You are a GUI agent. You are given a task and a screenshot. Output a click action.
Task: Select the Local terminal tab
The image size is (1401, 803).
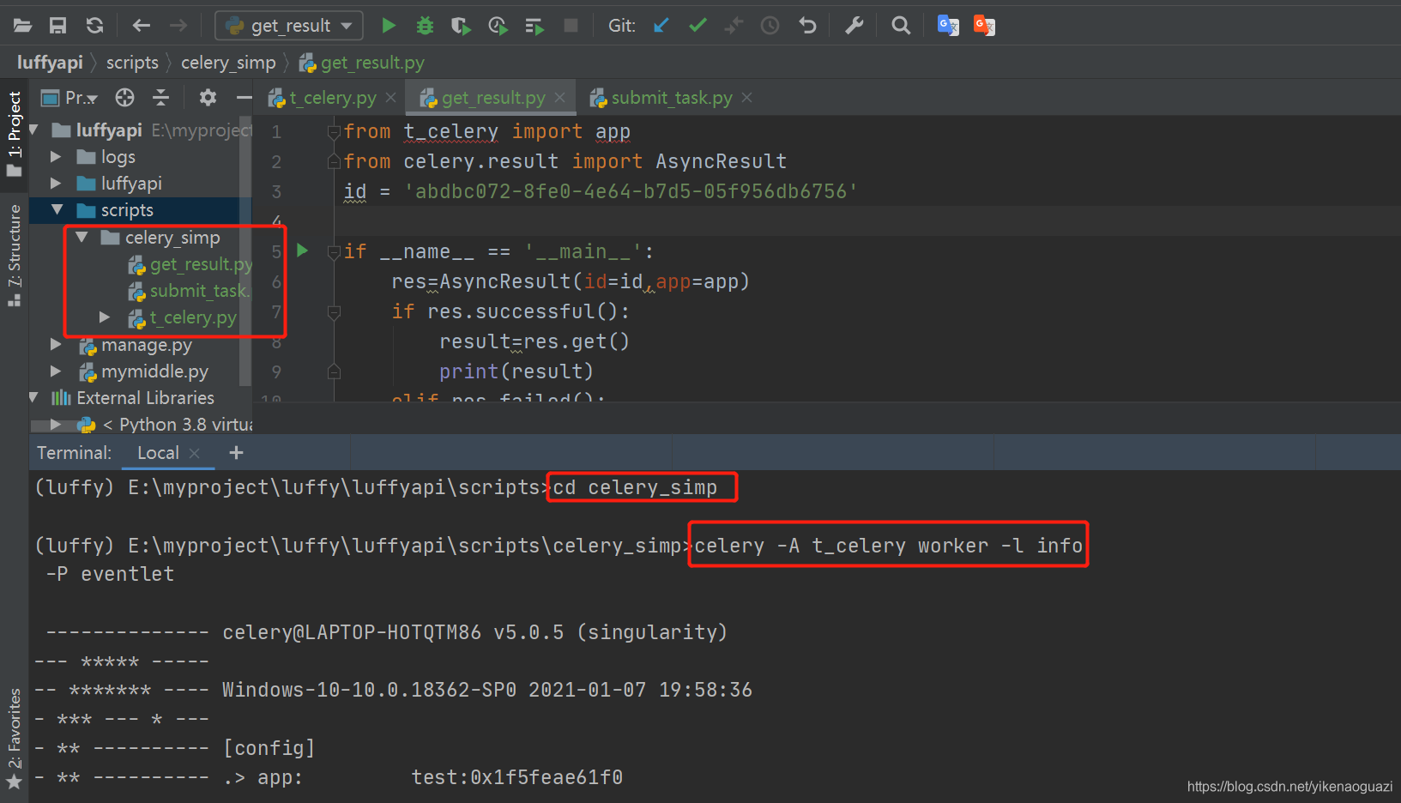(158, 452)
